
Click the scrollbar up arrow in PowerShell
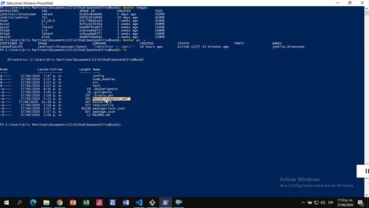pos(367,9)
